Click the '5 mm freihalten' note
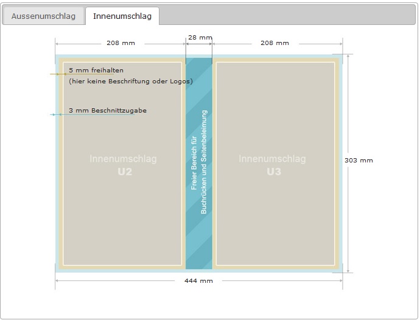 coord(96,71)
